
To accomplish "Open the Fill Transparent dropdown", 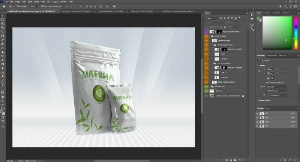I will coord(278,95).
